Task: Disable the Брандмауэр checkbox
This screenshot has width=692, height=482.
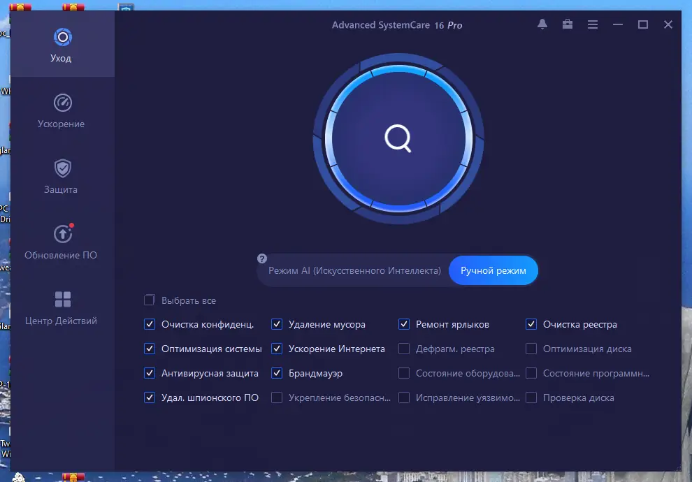Action: point(277,373)
